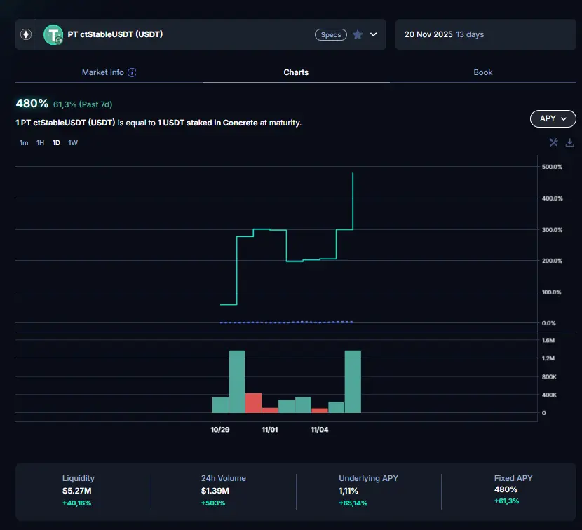Click the Ethereum network icon
This screenshot has height=530, width=582.
(26, 34)
